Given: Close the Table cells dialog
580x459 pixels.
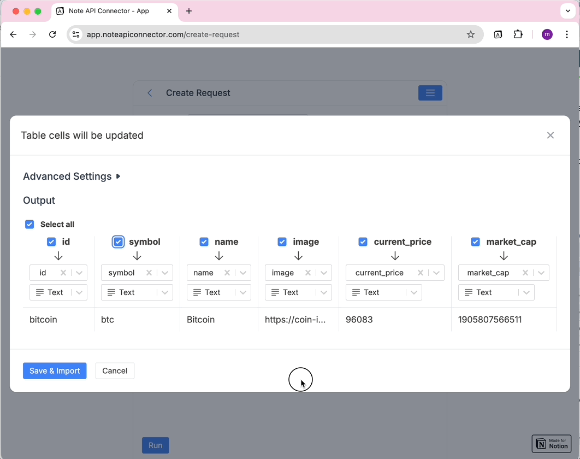Looking at the screenshot, I should click(x=550, y=136).
